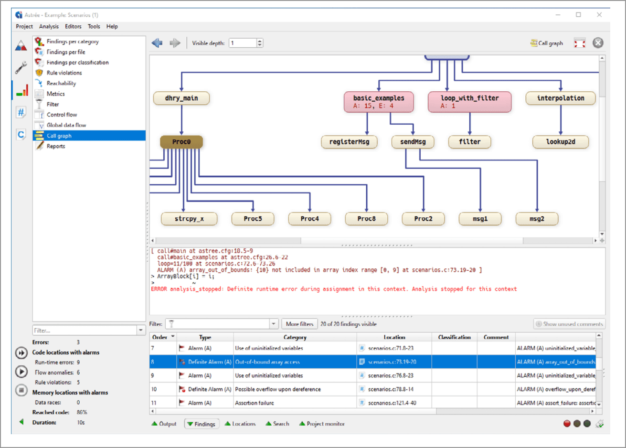
Task: Click Show unused comments button
Action: [569, 324]
